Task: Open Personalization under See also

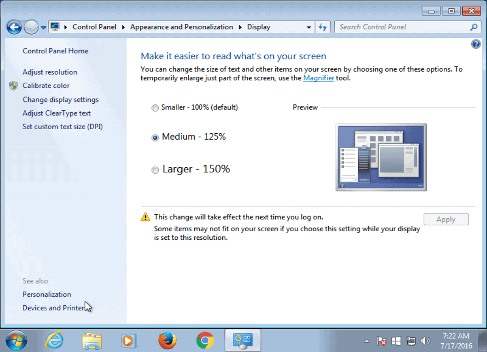Action: click(x=46, y=294)
